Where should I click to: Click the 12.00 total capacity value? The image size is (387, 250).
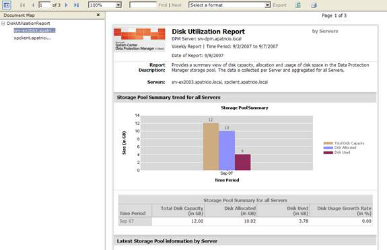coord(197,221)
